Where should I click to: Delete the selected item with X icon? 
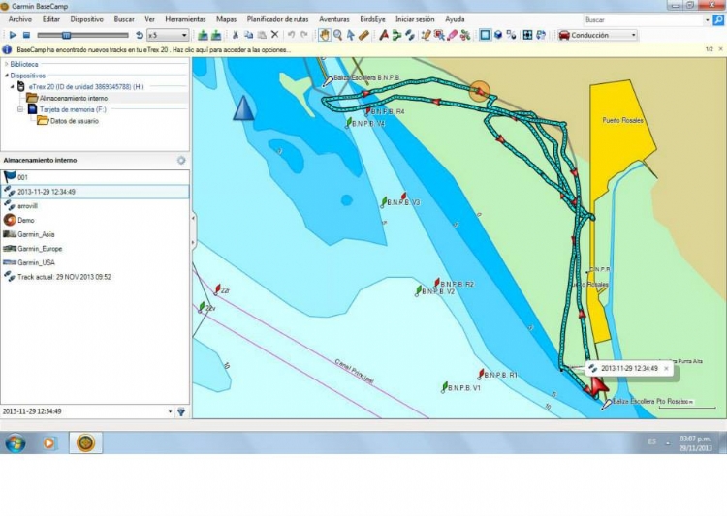[x=275, y=35]
